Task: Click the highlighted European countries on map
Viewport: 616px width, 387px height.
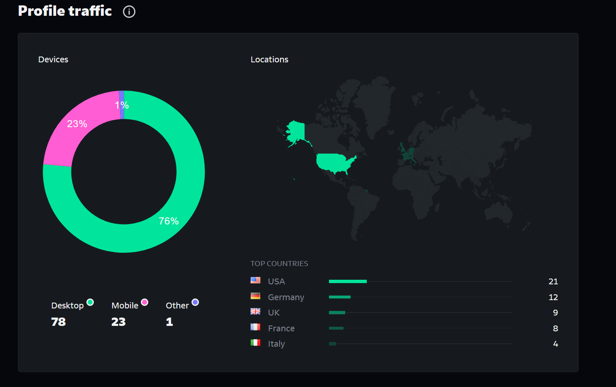Action: pyautogui.click(x=408, y=154)
